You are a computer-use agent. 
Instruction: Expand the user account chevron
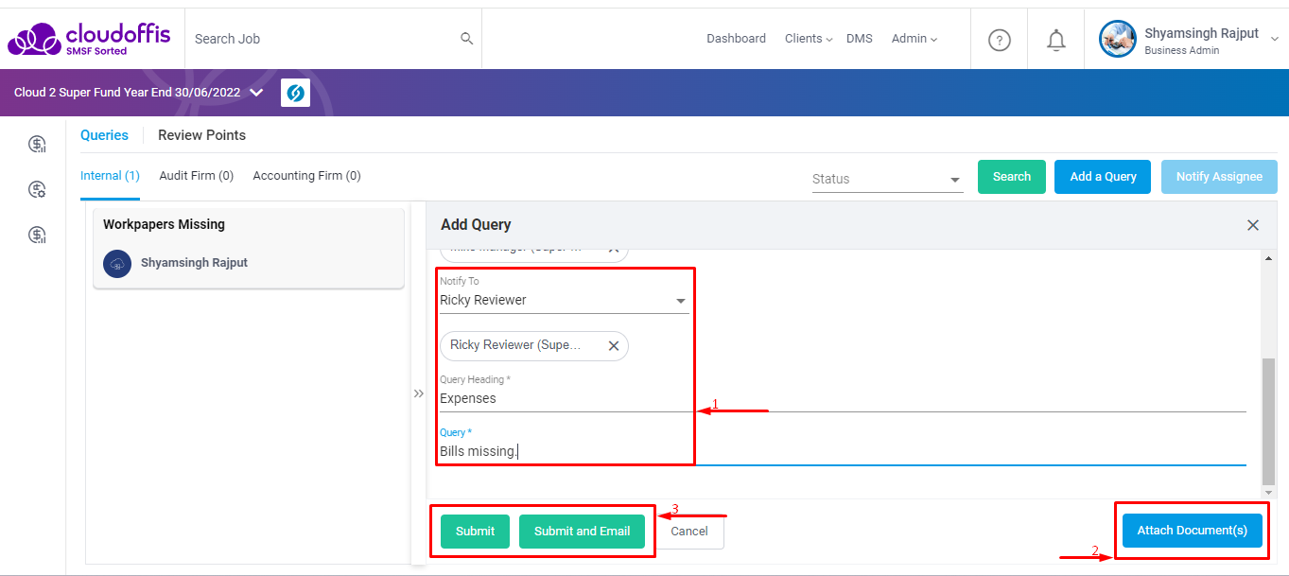pos(1275,40)
